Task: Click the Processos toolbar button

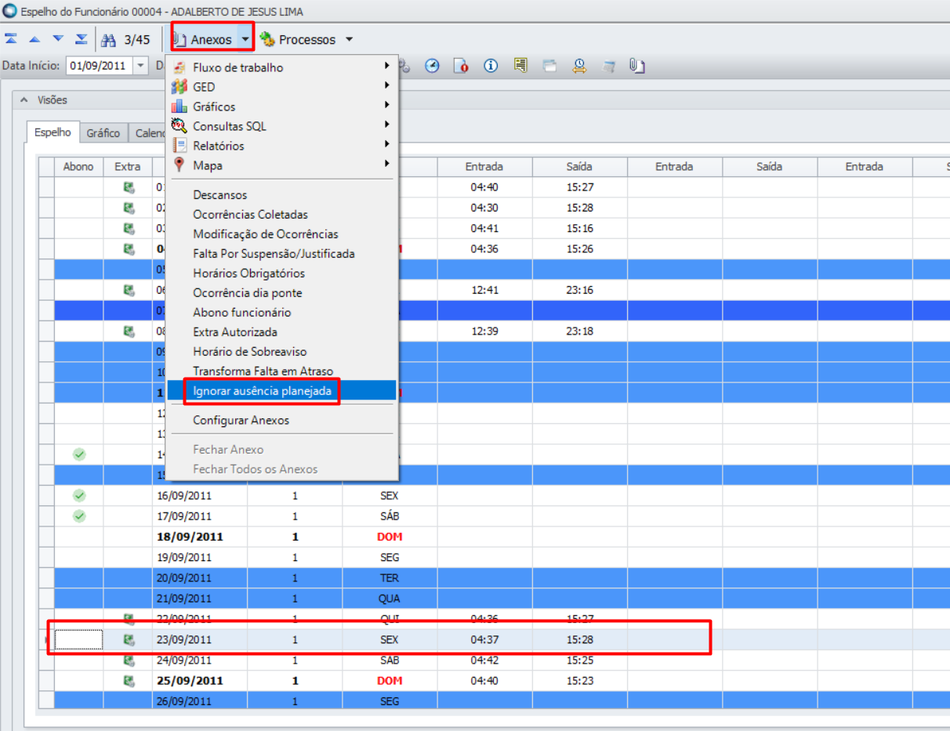Action: click(x=298, y=39)
